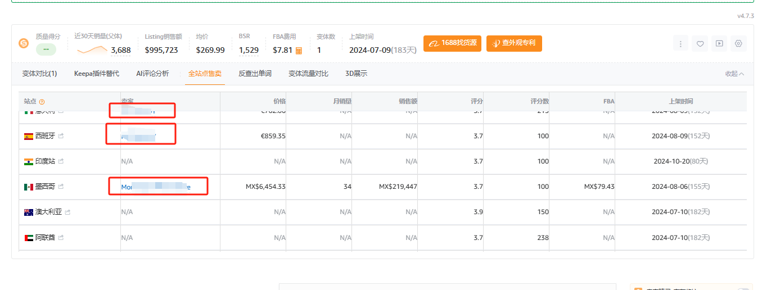771x290 pixels.
Task: Click the orange seller tool logo icon
Action: (24, 43)
